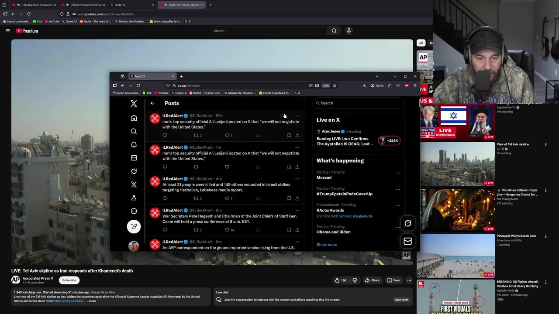Open more options on 1m Larijani post
Viewport: 559px width, 314px height.
[x=297, y=147]
